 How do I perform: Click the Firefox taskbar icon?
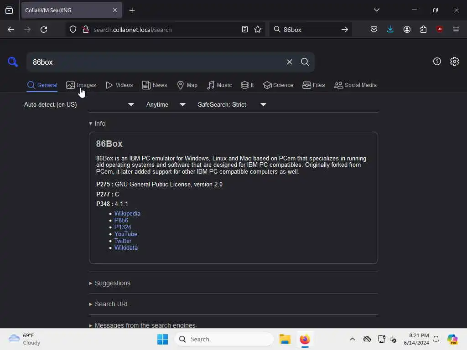[305, 339]
